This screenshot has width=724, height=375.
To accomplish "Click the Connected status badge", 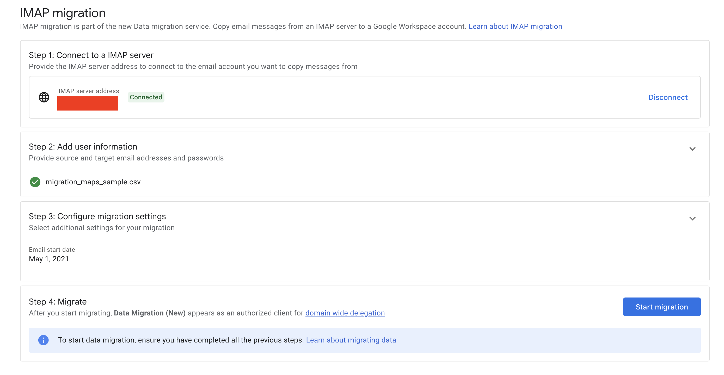I will pyautogui.click(x=146, y=97).
